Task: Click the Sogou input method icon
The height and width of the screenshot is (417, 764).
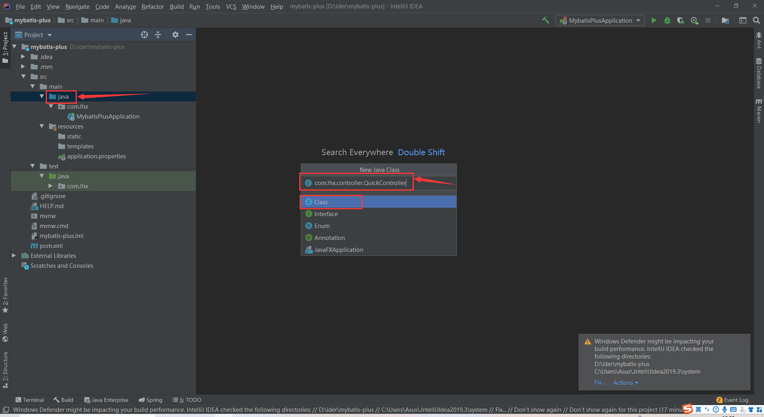Action: [688, 409]
